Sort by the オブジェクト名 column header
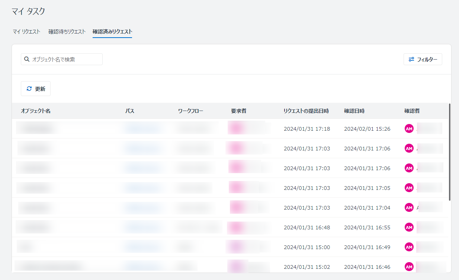Image resolution: width=459 pixels, height=280 pixels. tap(36, 111)
